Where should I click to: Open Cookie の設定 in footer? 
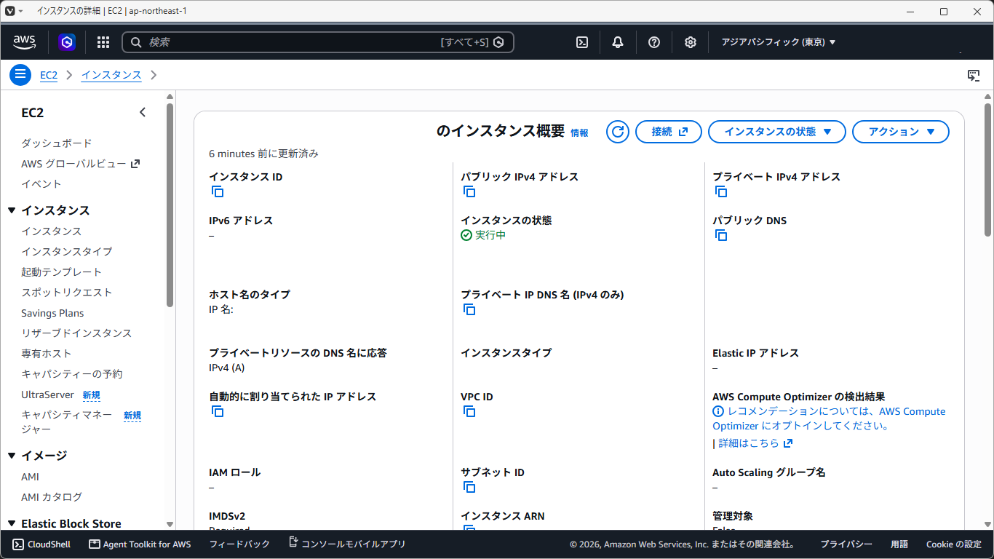tap(954, 544)
